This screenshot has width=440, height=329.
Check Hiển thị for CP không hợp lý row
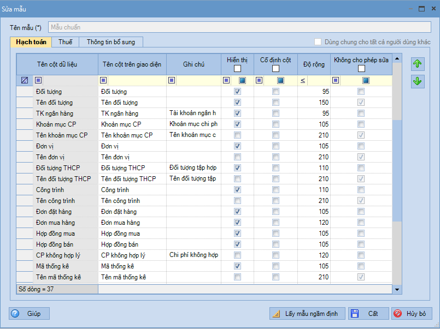click(237, 255)
